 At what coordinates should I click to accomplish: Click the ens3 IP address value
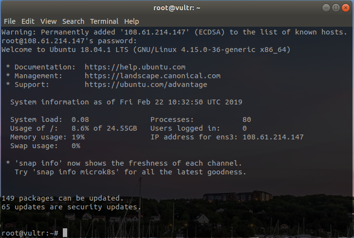pos(273,137)
